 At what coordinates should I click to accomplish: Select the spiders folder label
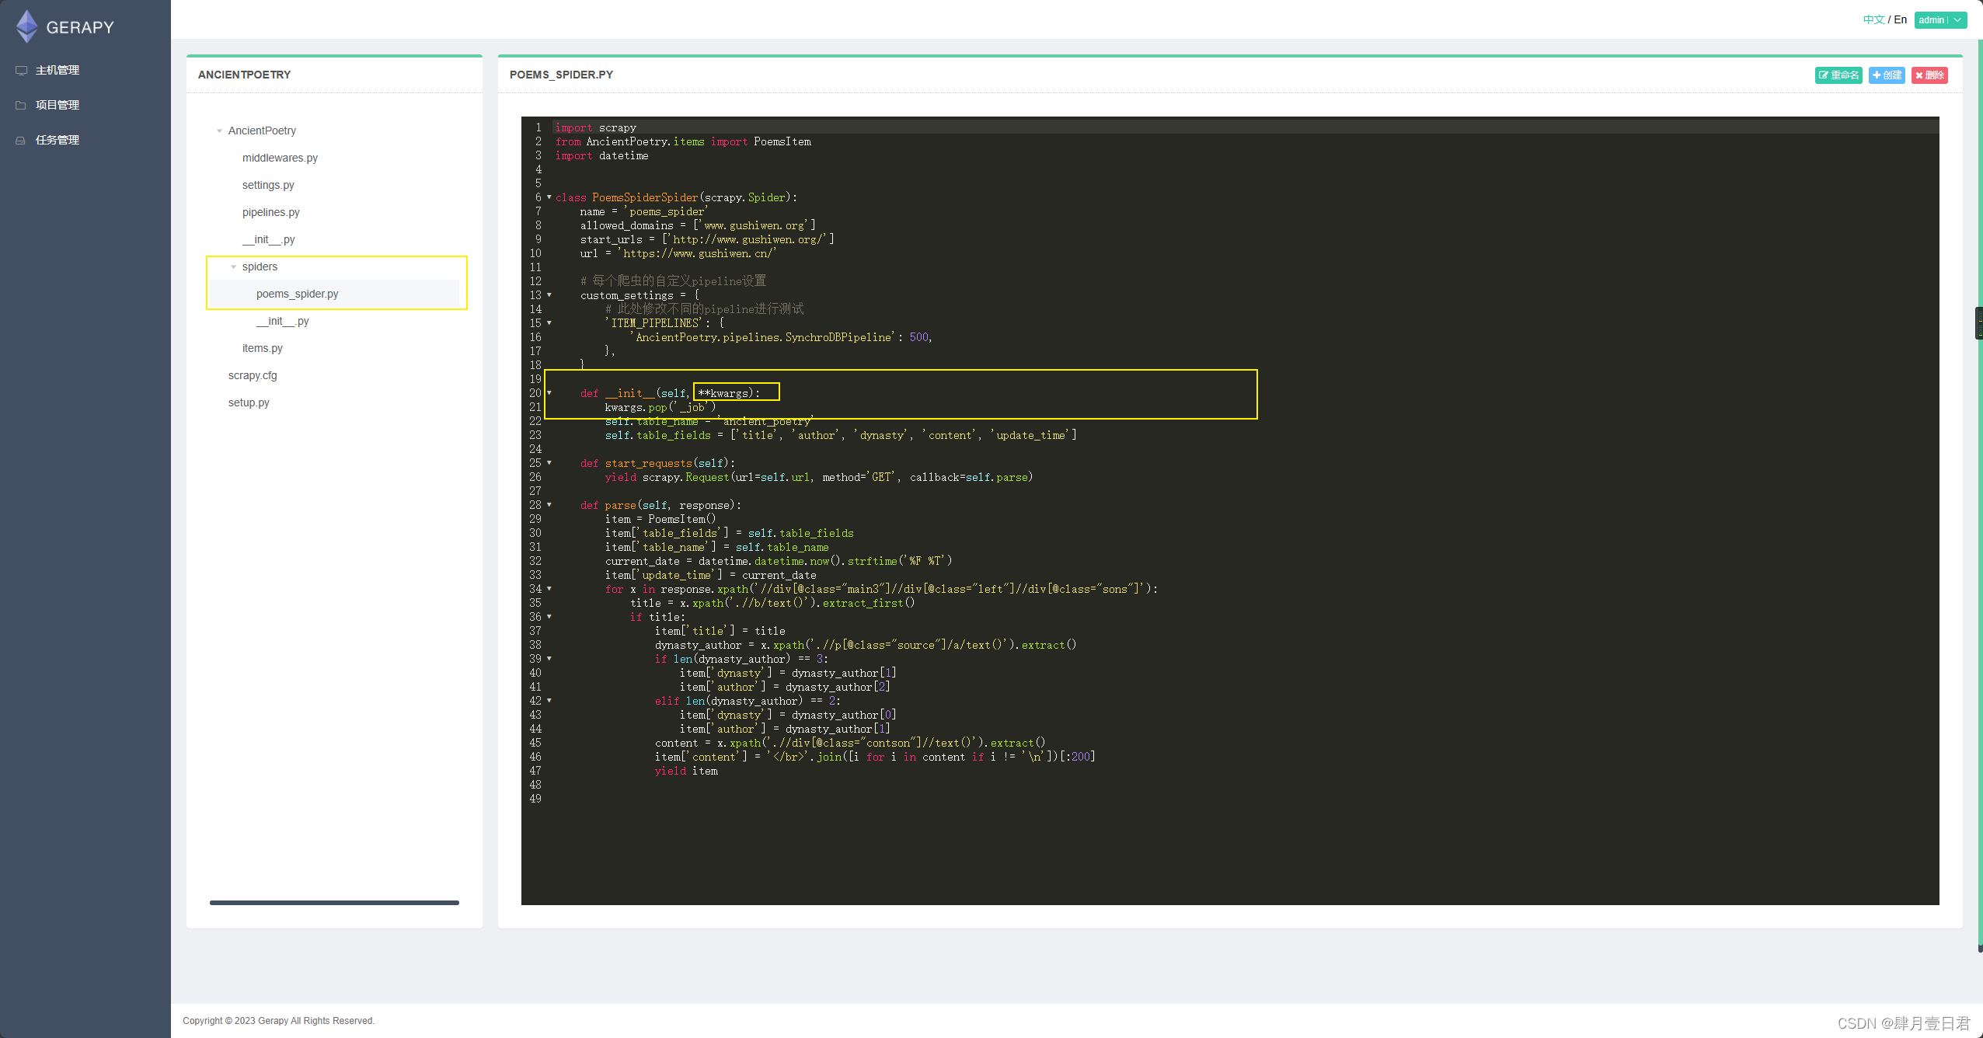pyautogui.click(x=260, y=266)
